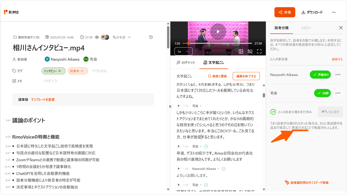Viewport: 347px width, 195px height.
Task: Switch to the AIチャット tab
Action: coord(186,63)
